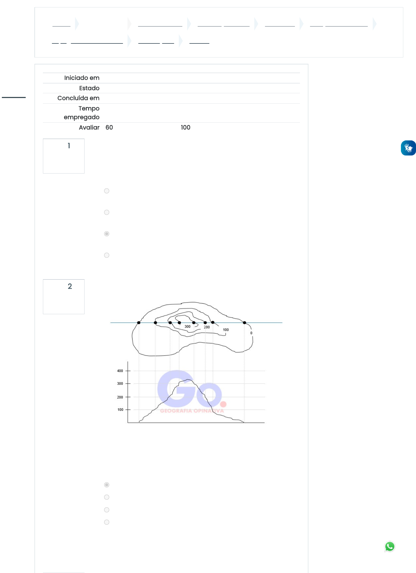Select the first answer option of question 1
Screen dimensions: 416x573
tap(107, 191)
